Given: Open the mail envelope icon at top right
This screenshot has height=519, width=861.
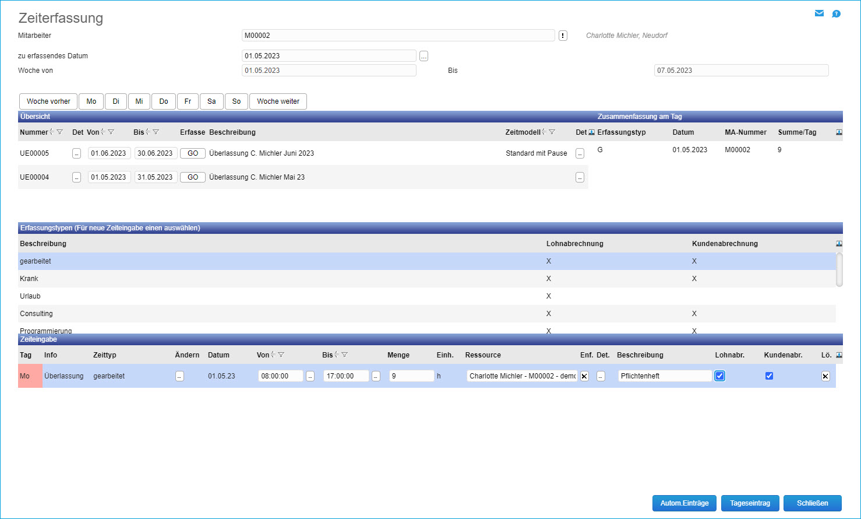Looking at the screenshot, I should pyautogui.click(x=819, y=13).
